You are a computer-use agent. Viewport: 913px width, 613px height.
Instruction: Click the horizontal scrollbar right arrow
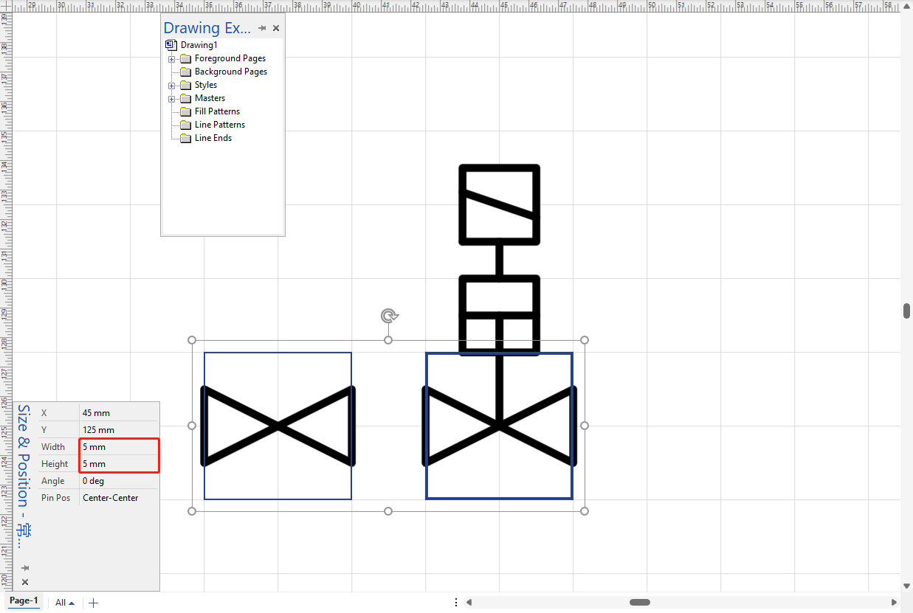coord(895,603)
